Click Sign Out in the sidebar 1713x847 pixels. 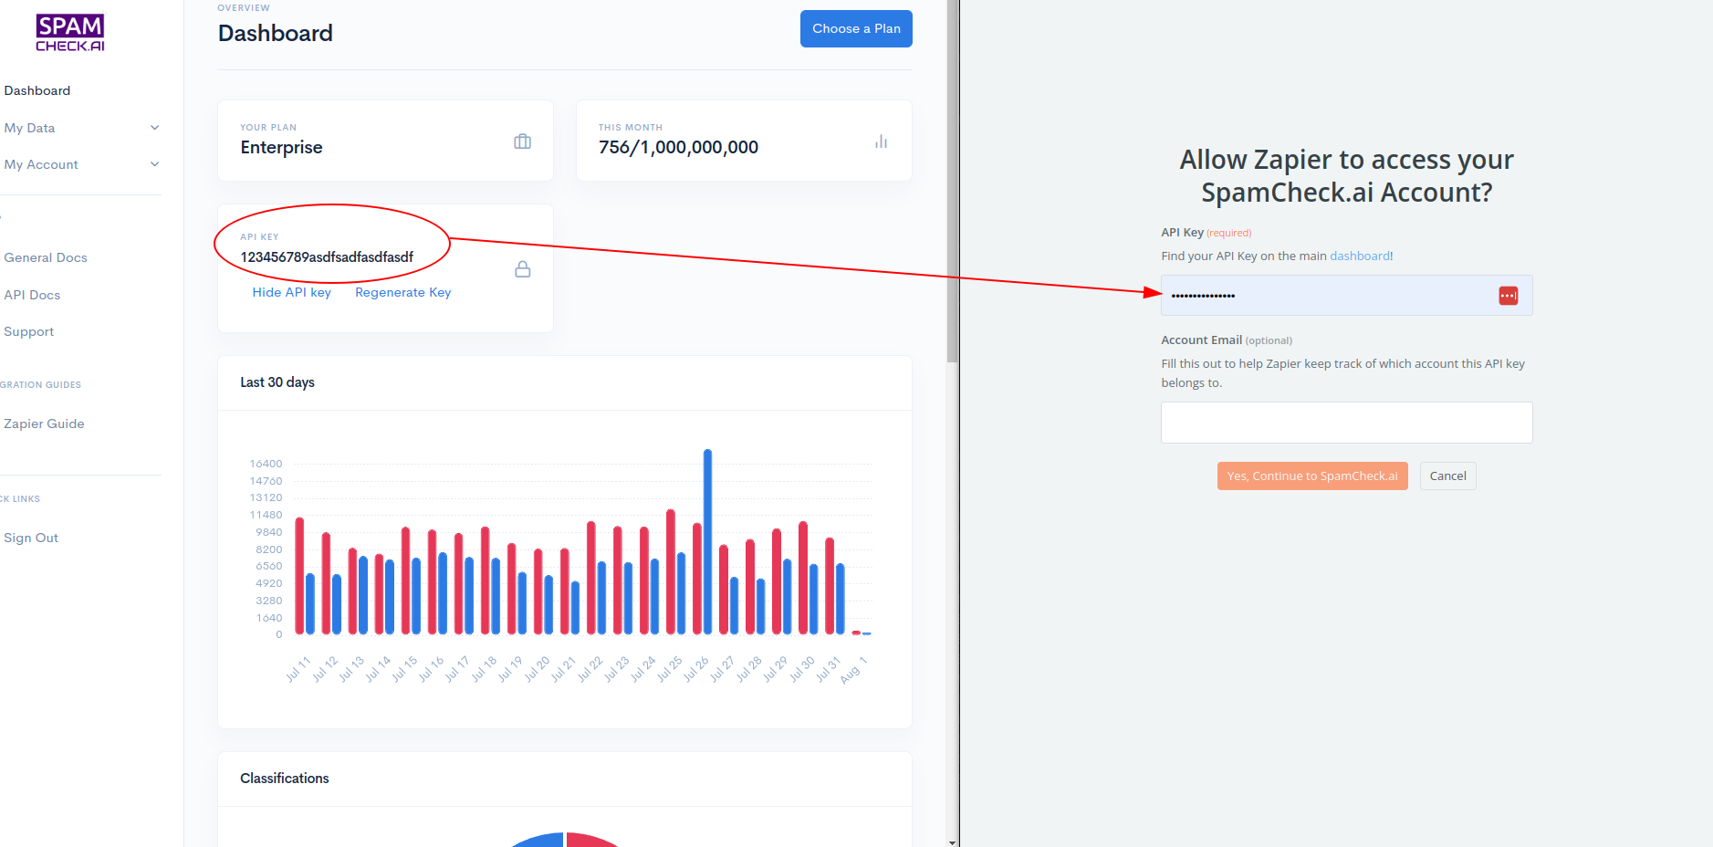[31, 538]
